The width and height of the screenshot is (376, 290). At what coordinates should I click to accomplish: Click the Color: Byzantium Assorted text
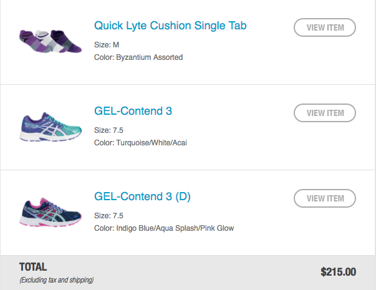pyautogui.click(x=138, y=57)
